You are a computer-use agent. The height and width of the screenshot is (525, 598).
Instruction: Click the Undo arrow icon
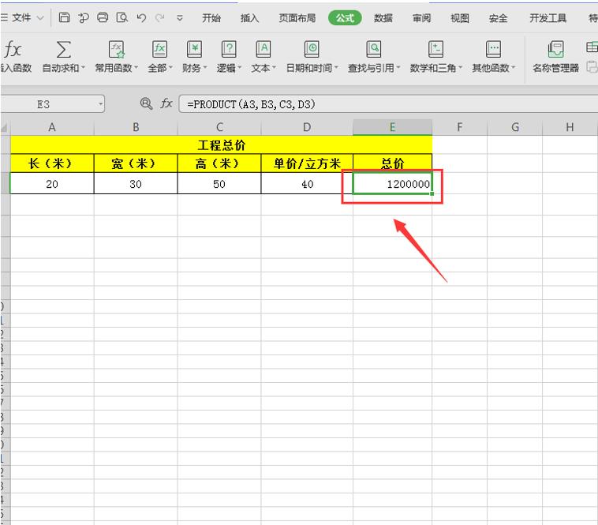(141, 17)
